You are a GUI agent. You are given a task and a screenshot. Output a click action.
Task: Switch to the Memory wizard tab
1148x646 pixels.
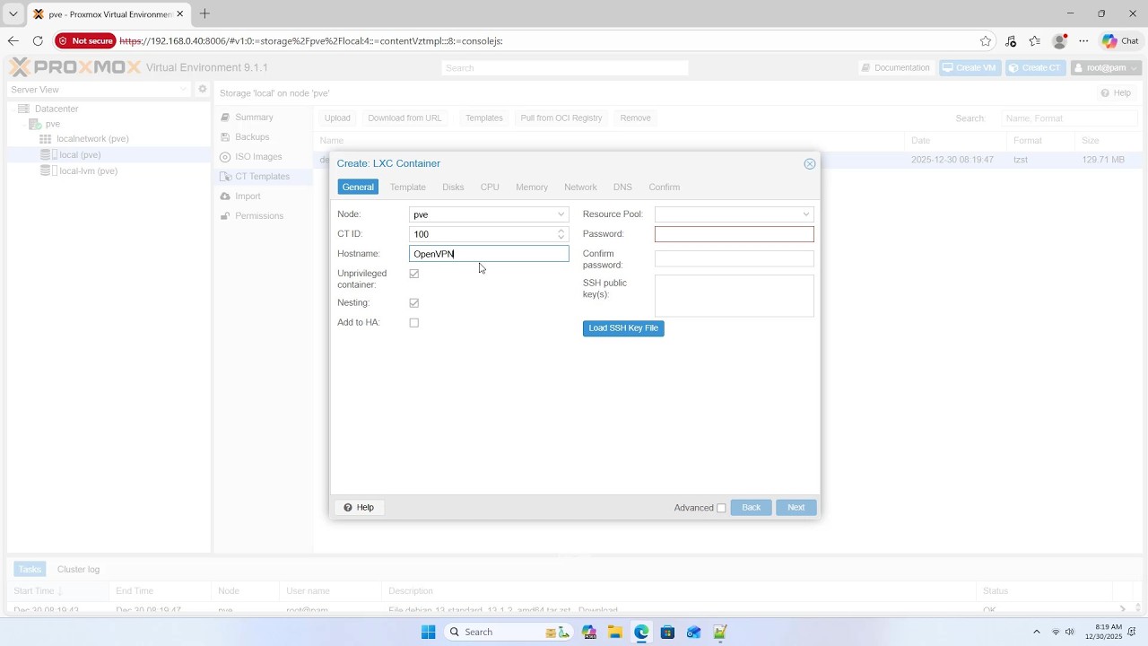tap(532, 187)
